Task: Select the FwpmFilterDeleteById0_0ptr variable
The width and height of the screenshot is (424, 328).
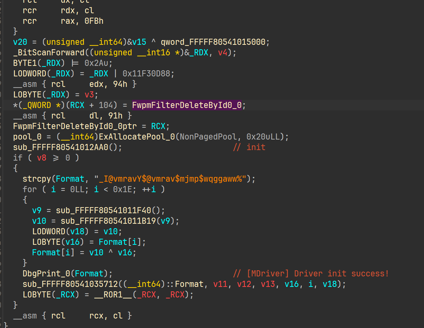Action: click(75, 126)
